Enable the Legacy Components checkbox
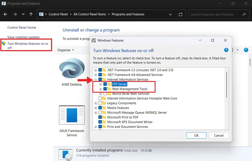 point(100,103)
